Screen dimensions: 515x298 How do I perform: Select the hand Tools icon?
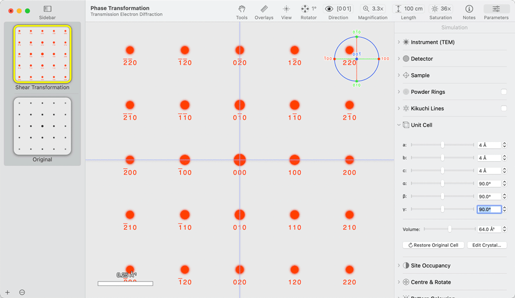tap(241, 9)
